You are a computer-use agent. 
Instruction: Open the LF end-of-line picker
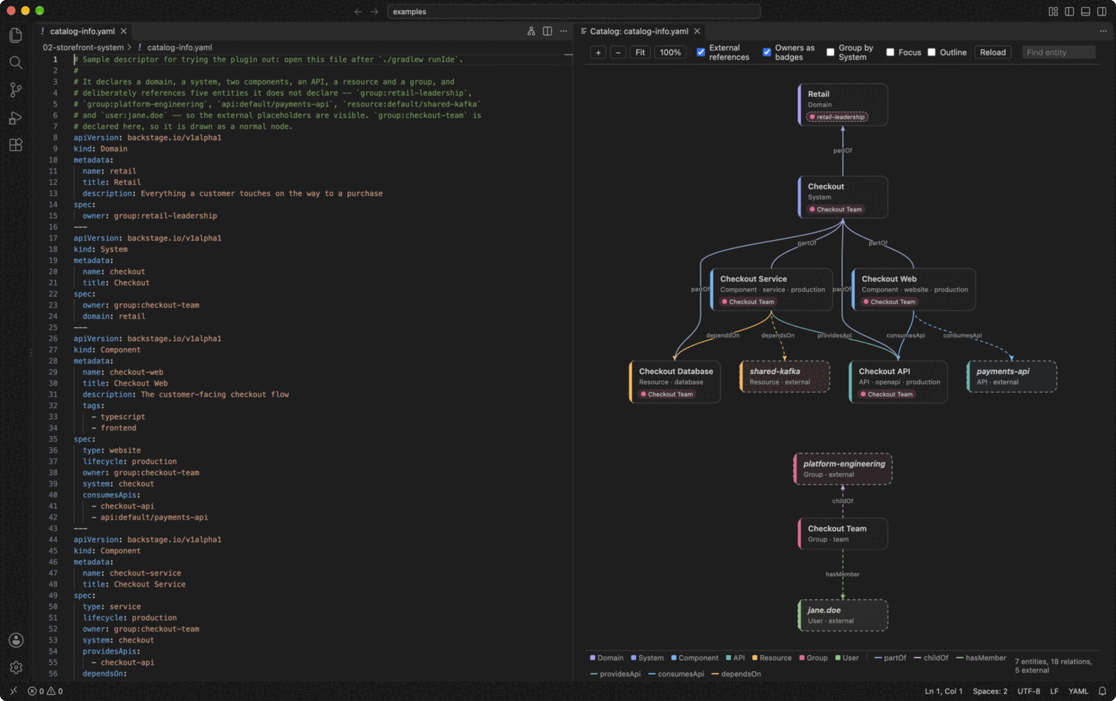[1054, 691]
